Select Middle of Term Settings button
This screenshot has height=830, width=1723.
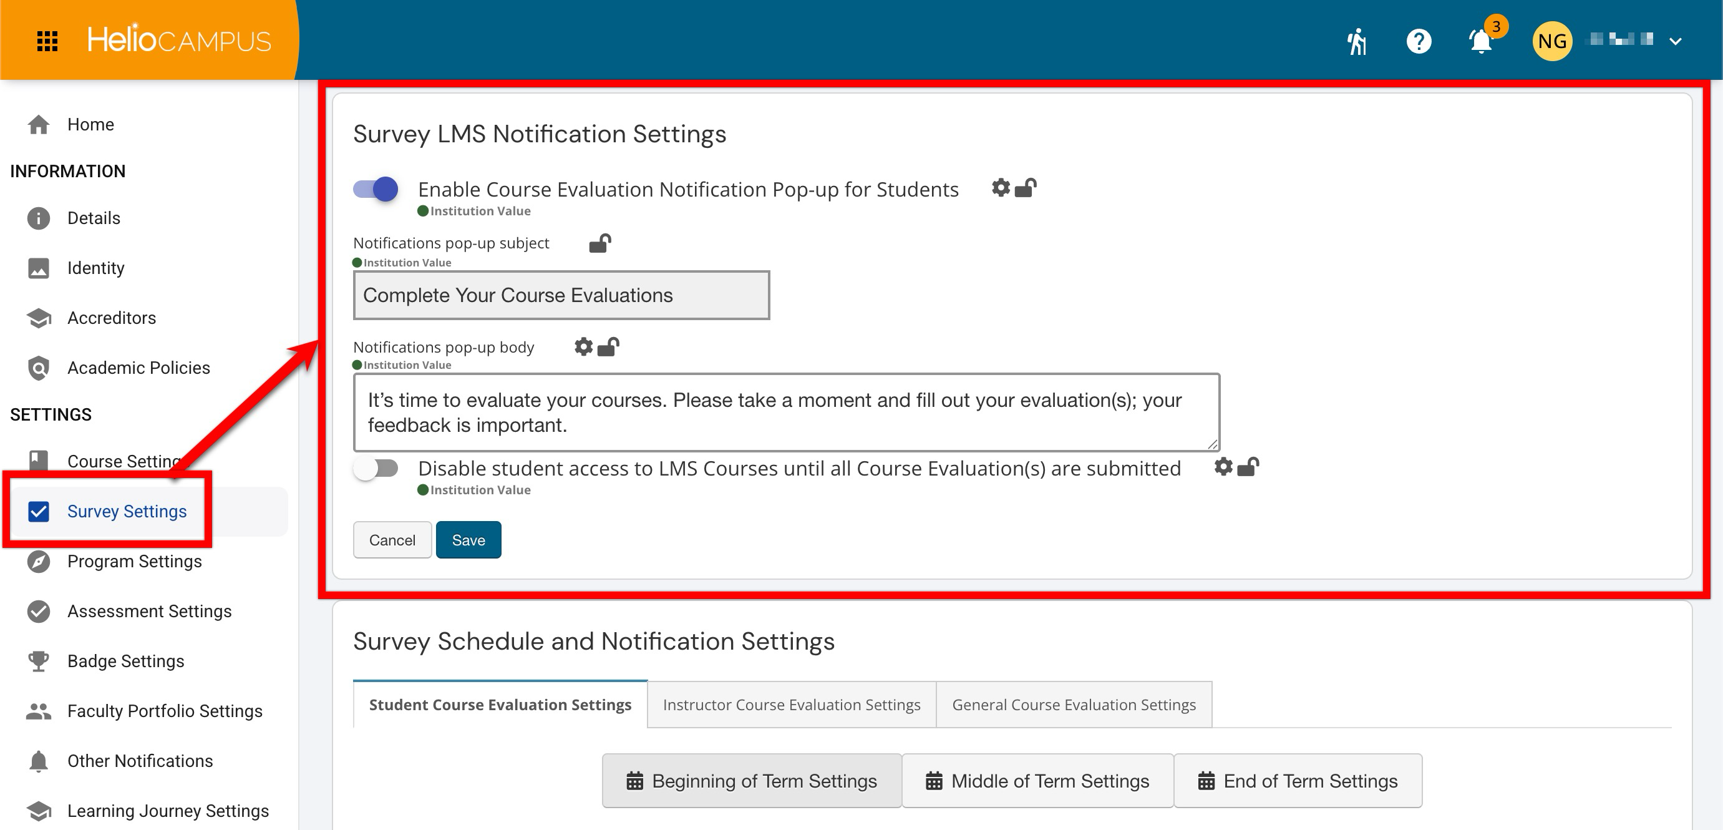(x=1037, y=781)
